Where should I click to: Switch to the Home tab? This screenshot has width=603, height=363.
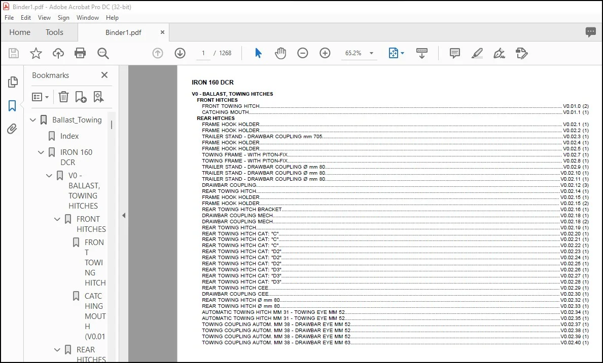20,32
